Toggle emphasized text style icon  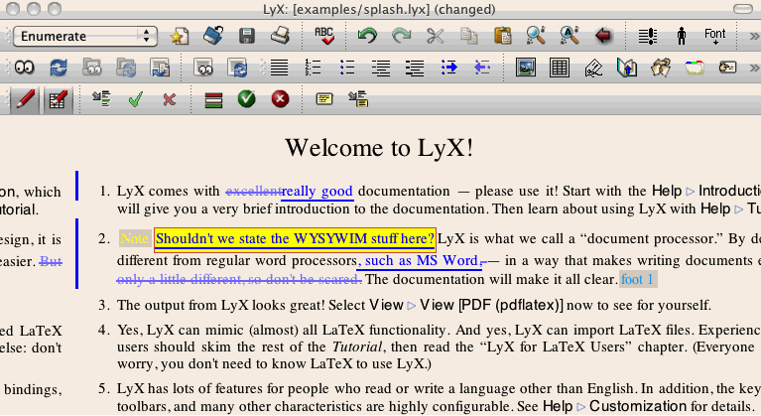click(648, 36)
